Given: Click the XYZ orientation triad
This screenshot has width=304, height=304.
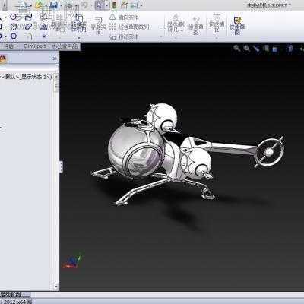Looking at the screenshot, I should 73,260.
